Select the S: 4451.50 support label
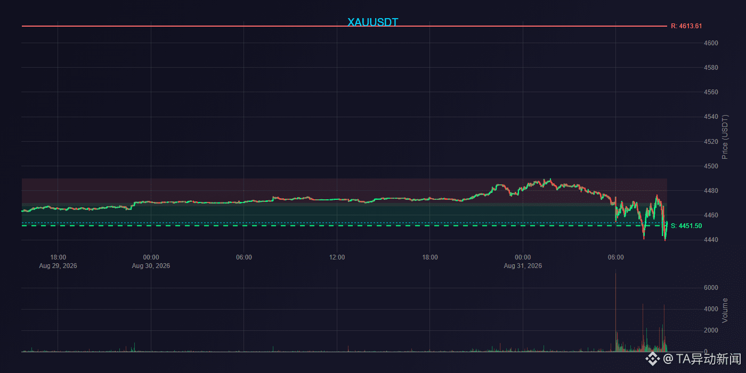This screenshot has width=746, height=373. point(686,226)
